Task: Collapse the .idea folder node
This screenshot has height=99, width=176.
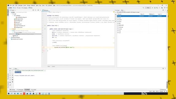Action: (x=11, y=14)
